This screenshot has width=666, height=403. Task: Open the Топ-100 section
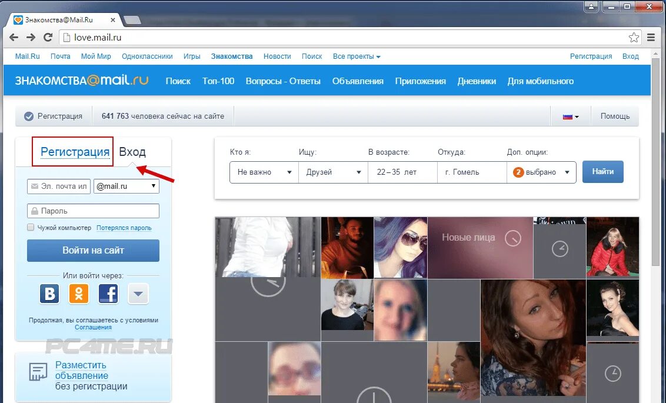[x=218, y=81]
